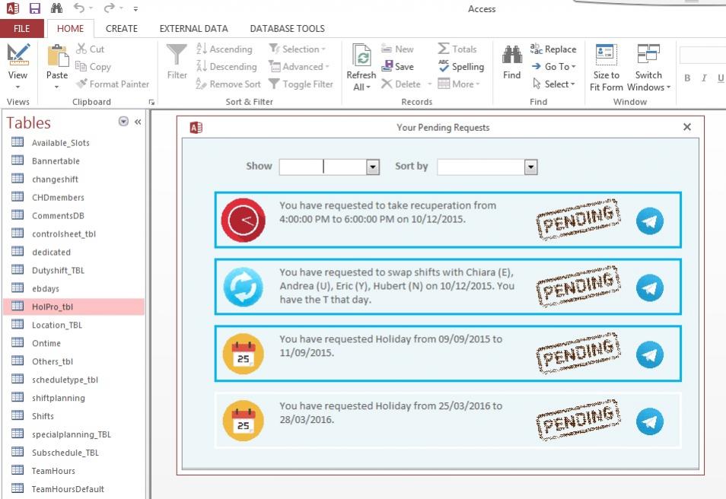
Task: Open the CHDmembers table
Action: [x=58, y=198]
